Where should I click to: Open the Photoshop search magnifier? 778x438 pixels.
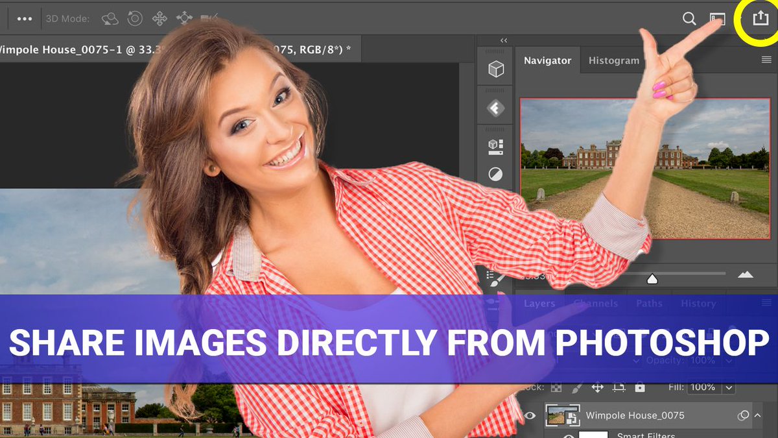[x=689, y=19]
